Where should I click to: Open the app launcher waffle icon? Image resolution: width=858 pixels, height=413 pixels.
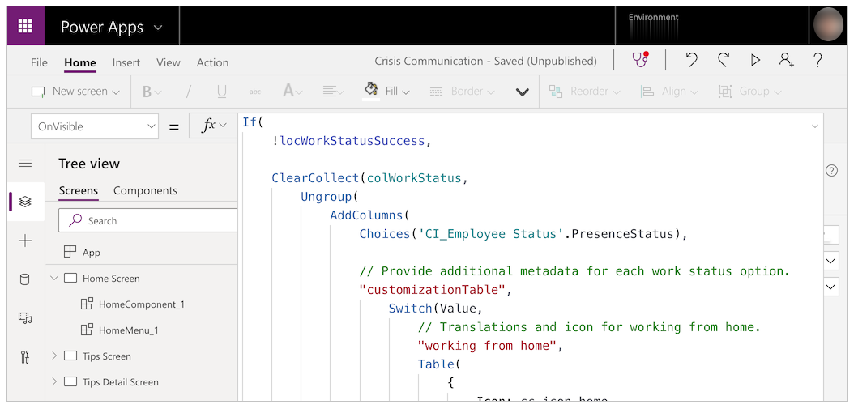pos(25,27)
